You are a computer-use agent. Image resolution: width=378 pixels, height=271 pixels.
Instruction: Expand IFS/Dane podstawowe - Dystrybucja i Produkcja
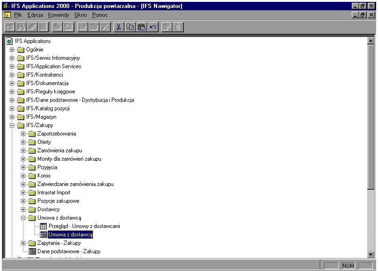(12, 100)
